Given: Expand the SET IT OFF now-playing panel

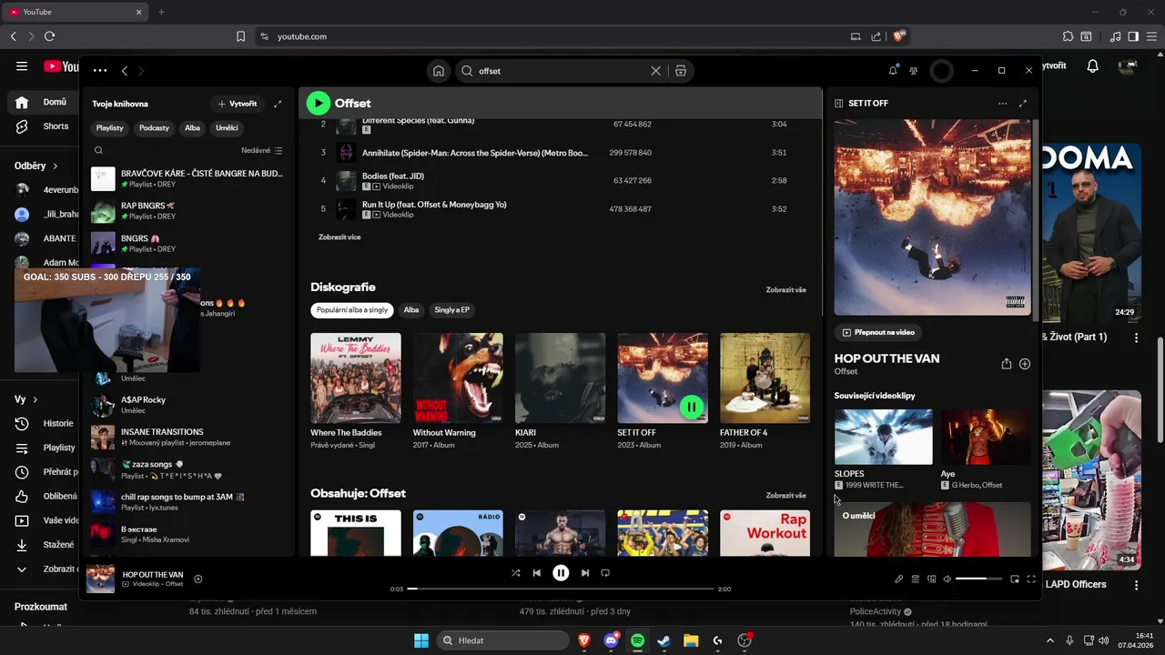Looking at the screenshot, I should (x=1023, y=104).
